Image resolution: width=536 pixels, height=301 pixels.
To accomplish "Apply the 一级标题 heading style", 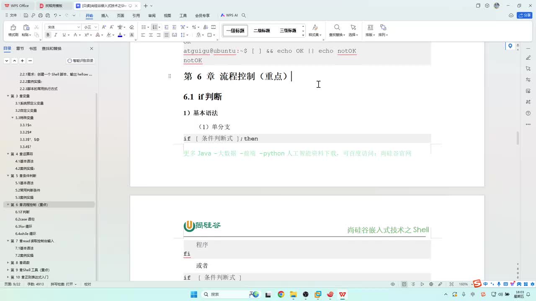I will point(235,31).
